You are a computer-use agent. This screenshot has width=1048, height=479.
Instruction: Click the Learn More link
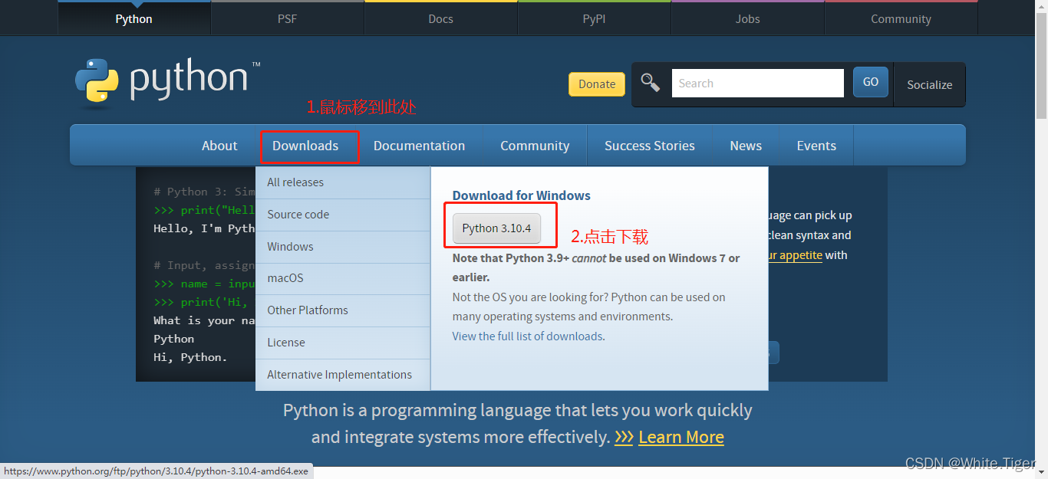coord(681,438)
